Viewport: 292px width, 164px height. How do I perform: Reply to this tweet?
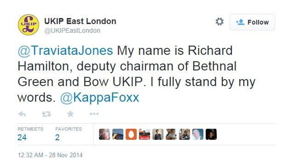(22, 114)
